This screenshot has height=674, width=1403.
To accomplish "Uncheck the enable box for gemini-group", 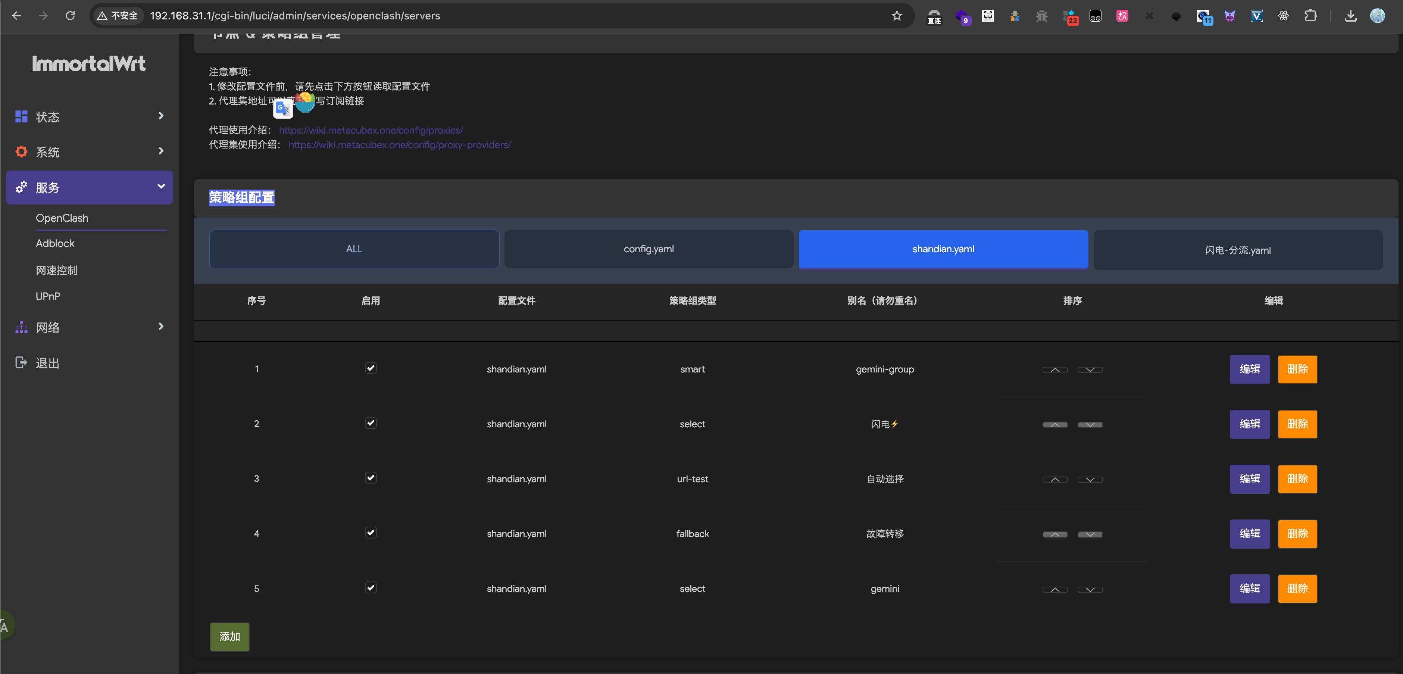I will (x=371, y=368).
